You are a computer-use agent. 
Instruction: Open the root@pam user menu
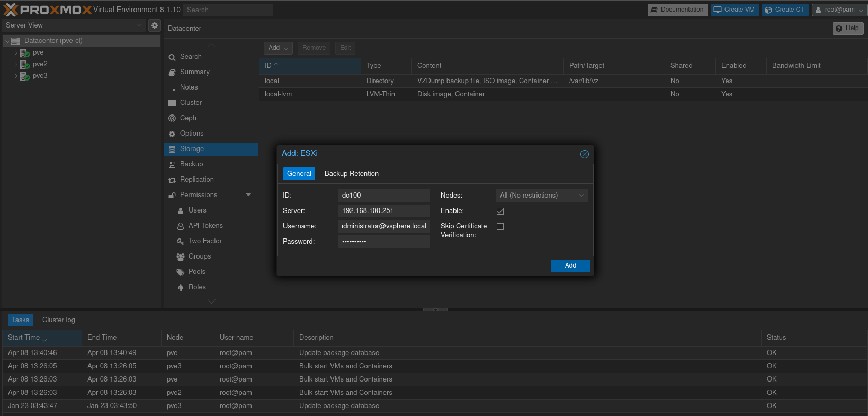coord(839,10)
